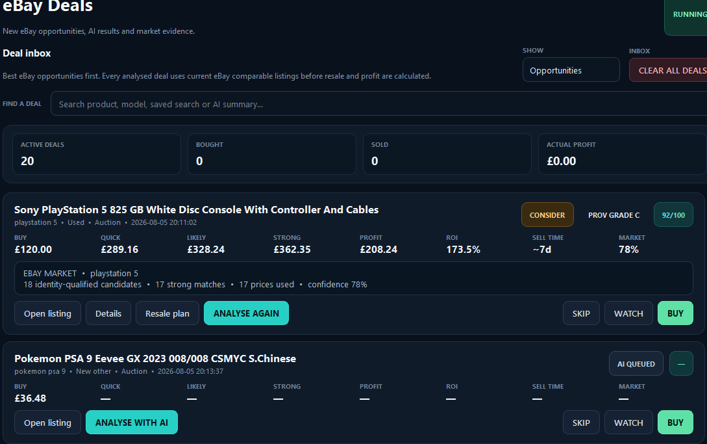This screenshot has height=444, width=707.
Task: Click the 2026-08-05 20:13:37 auction timestamp
Action: click(190, 371)
